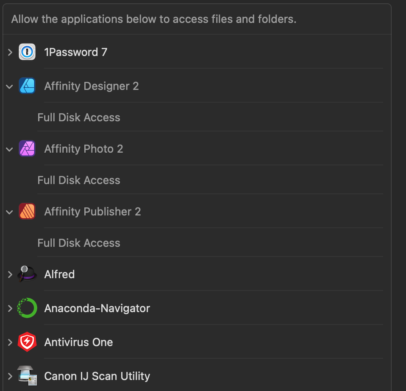Click the Affinity Publisher 2 icon
The width and height of the screenshot is (406, 391).
[27, 211]
